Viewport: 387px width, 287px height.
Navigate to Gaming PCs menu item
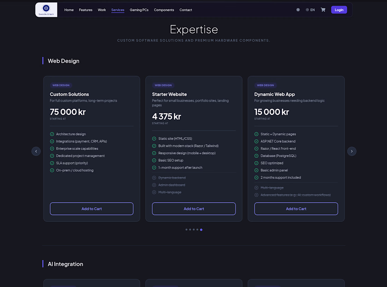pyautogui.click(x=139, y=10)
